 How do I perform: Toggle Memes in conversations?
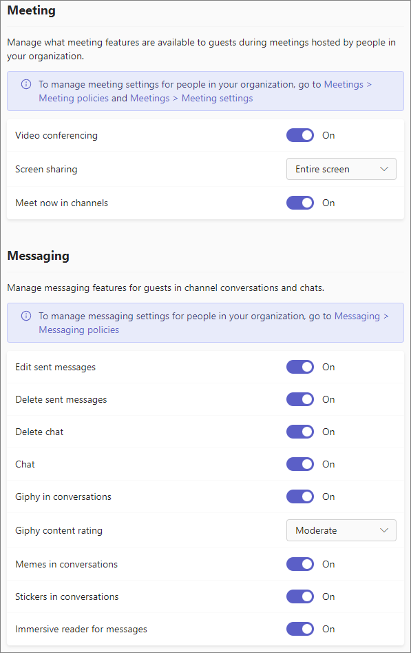tap(300, 564)
